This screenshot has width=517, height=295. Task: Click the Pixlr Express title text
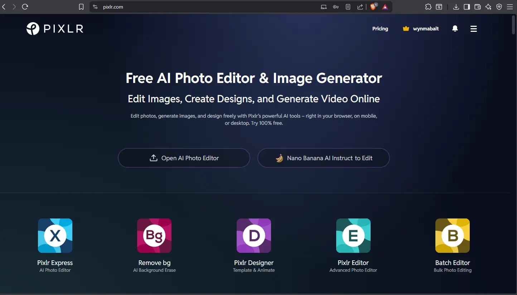coord(55,263)
